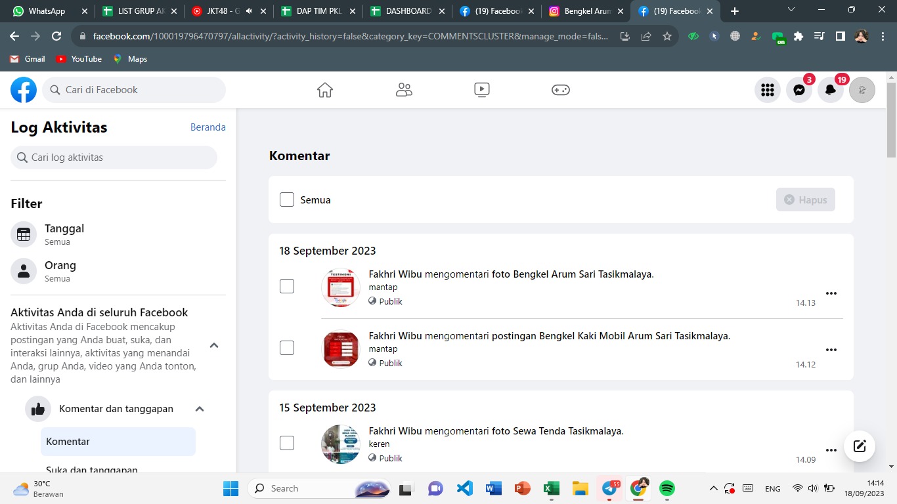The width and height of the screenshot is (897, 504).
Task: Open Telegram from the taskbar
Action: click(x=610, y=488)
